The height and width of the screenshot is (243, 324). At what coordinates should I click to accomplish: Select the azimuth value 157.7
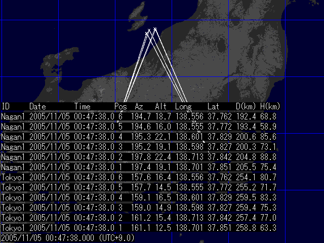click(141, 187)
